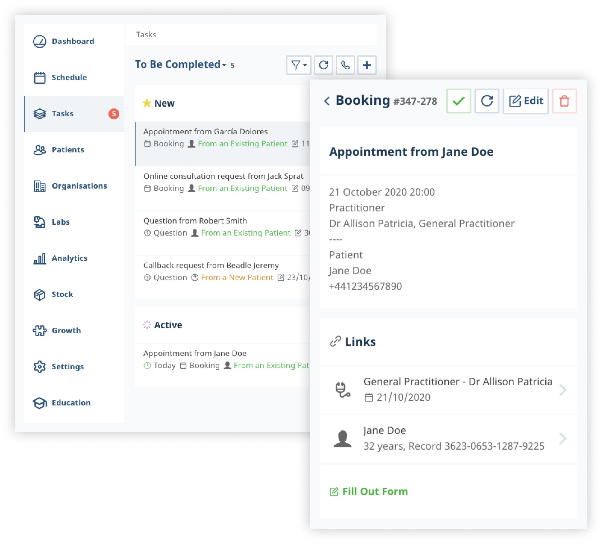The image size is (602, 544).
Task: Add a new task with the plus button
Action: pos(367,64)
